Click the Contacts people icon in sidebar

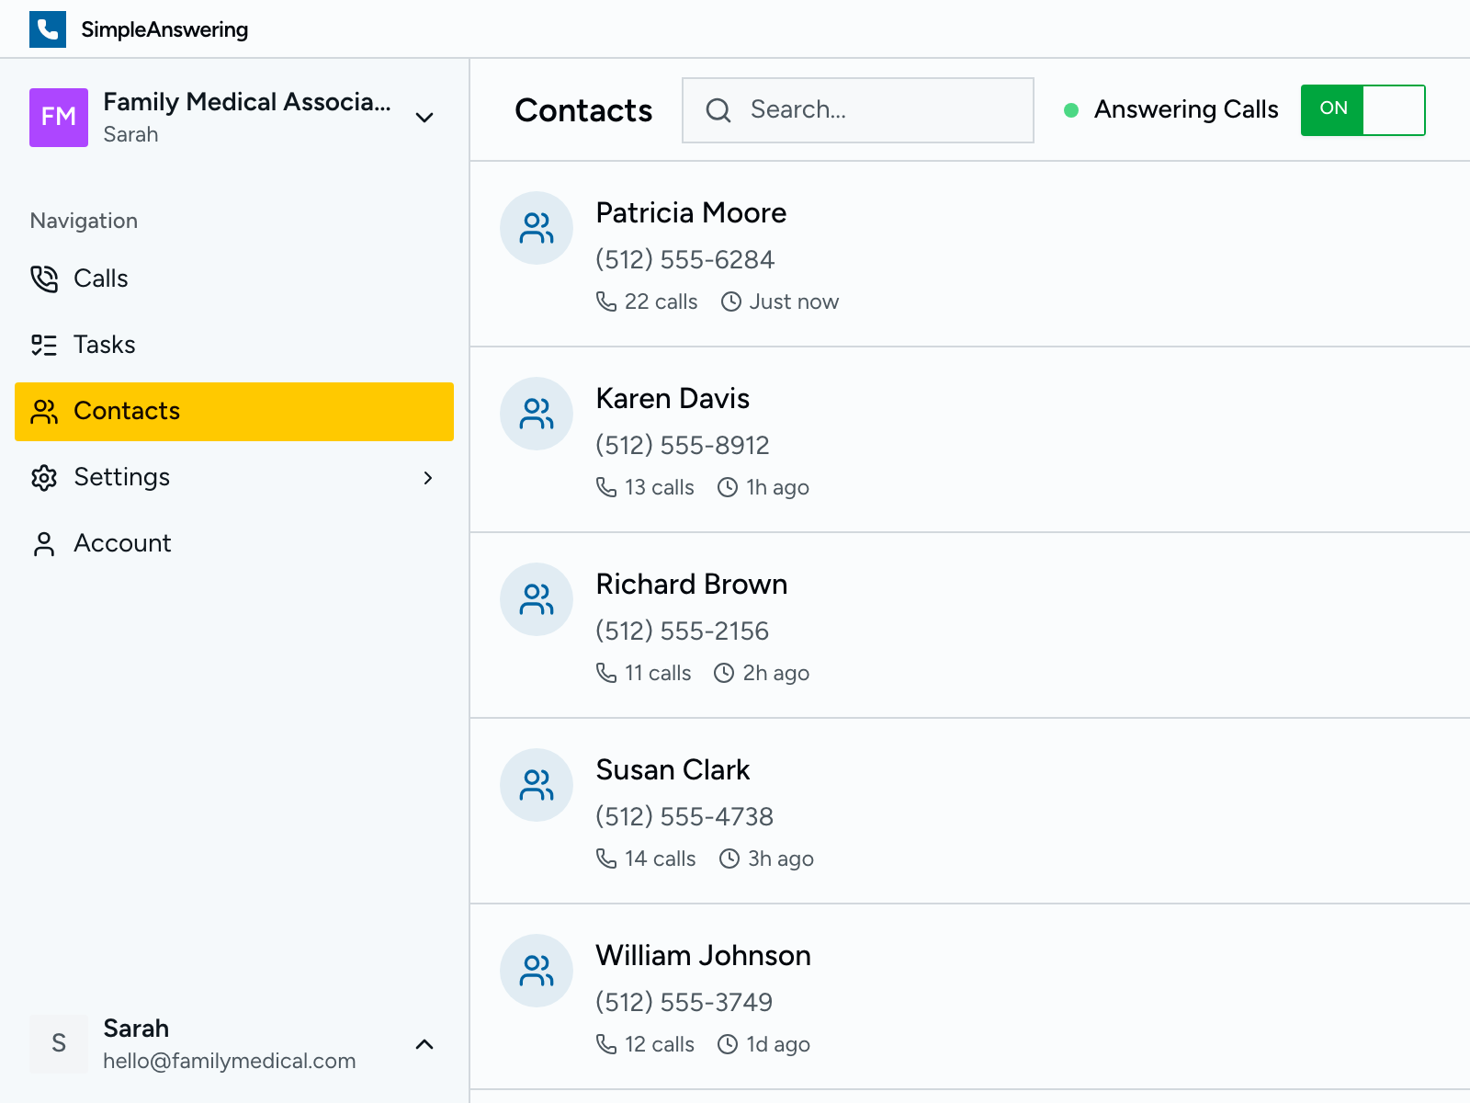coord(44,411)
